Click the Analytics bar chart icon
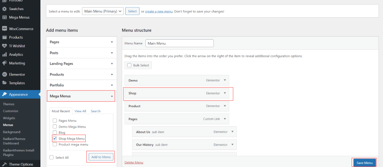This screenshot has height=167, width=383. (4, 55)
